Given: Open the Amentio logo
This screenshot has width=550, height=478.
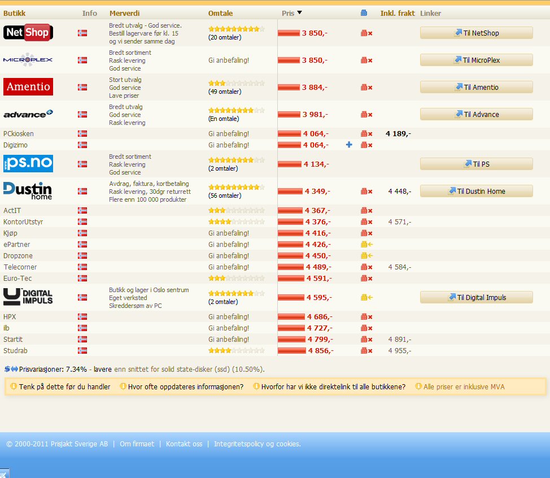Looking at the screenshot, I should pos(28,86).
